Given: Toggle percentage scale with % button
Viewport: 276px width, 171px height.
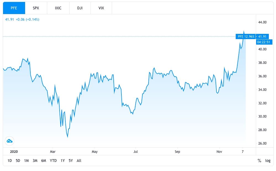Looking at the screenshot, I should click(259, 161).
